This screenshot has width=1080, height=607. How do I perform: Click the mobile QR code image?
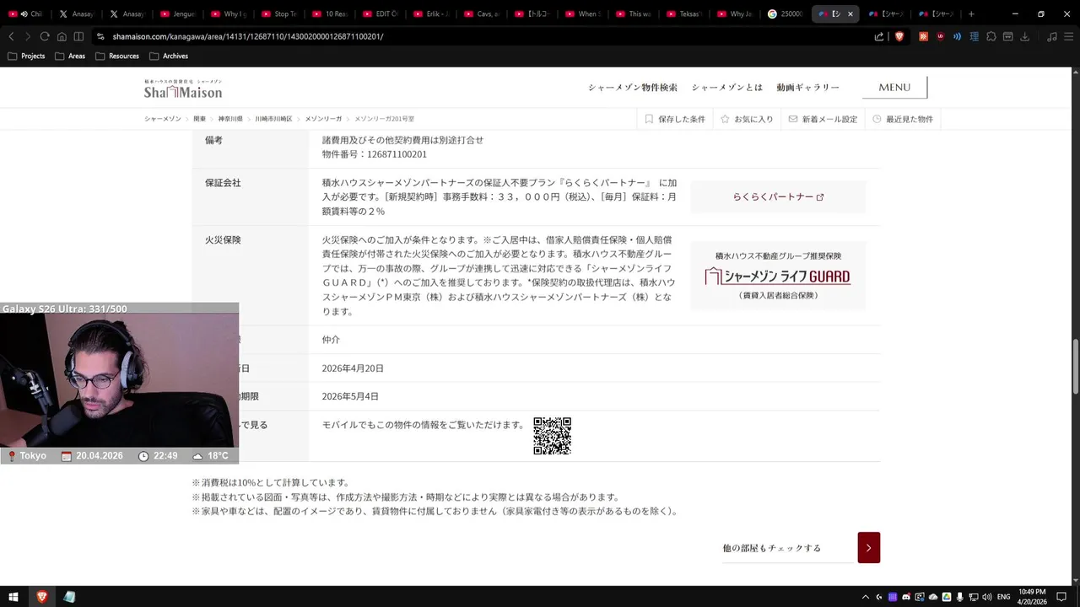tap(553, 436)
